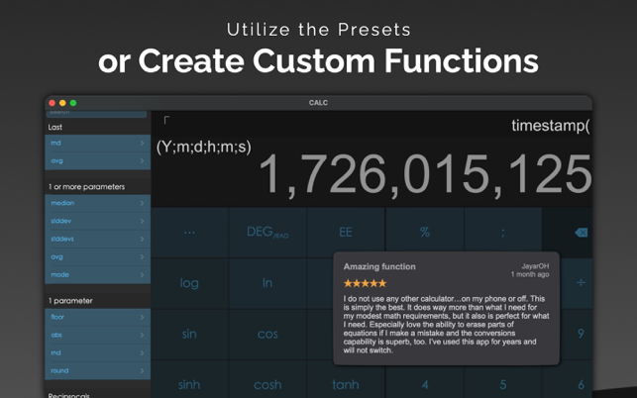Expand chevron on the abs row

[142, 335]
